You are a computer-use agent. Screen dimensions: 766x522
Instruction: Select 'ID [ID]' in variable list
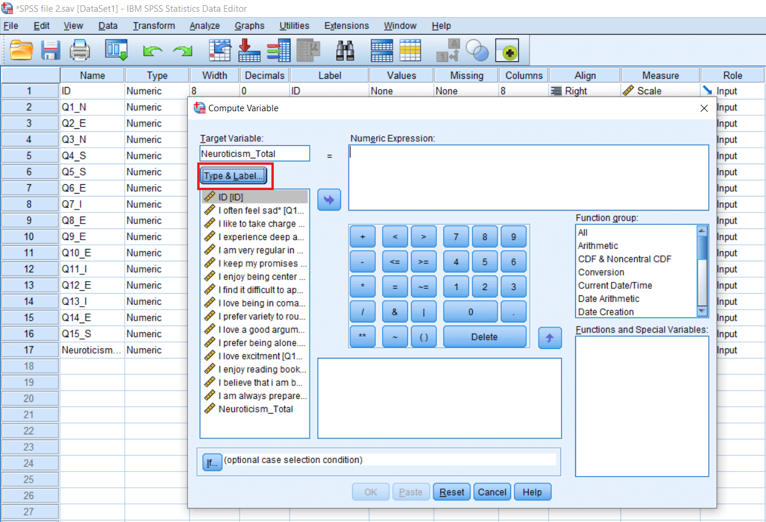(x=254, y=197)
